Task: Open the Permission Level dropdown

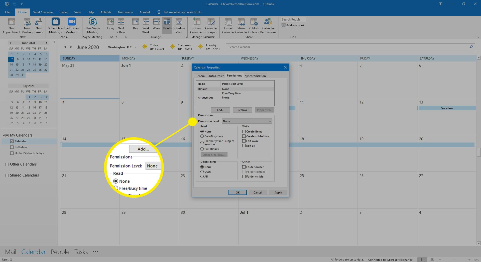Action: tap(247, 121)
